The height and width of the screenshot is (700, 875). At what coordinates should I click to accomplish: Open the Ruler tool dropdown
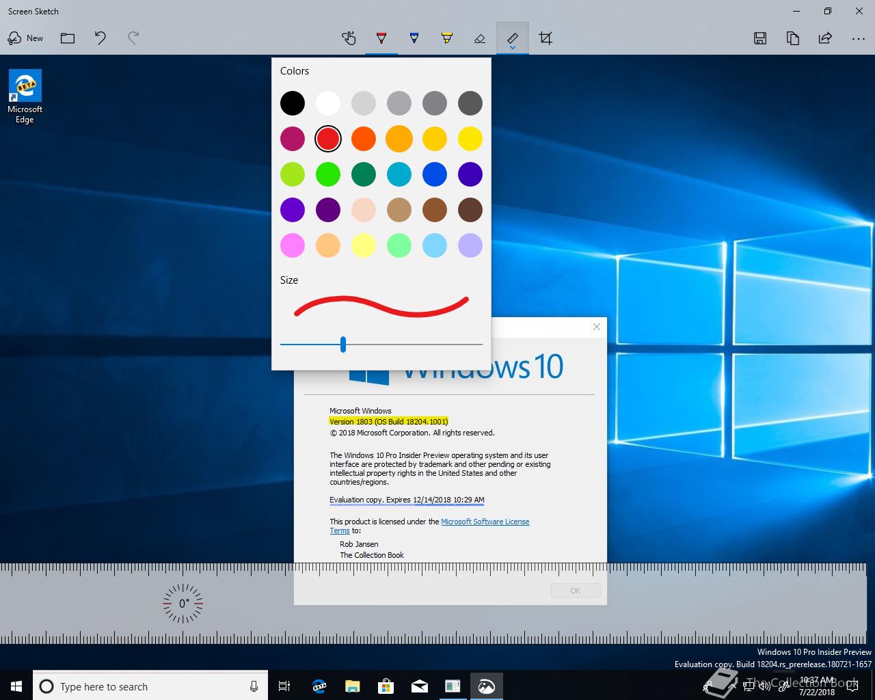[513, 39]
